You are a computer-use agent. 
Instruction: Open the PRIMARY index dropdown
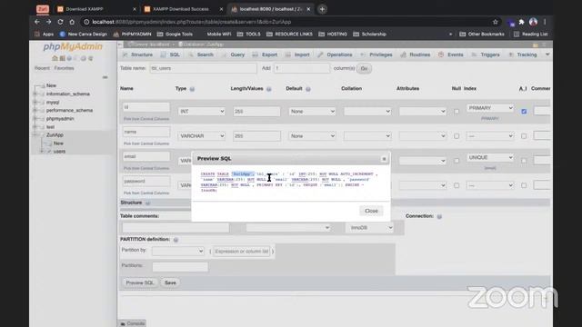pyautogui.click(x=490, y=108)
